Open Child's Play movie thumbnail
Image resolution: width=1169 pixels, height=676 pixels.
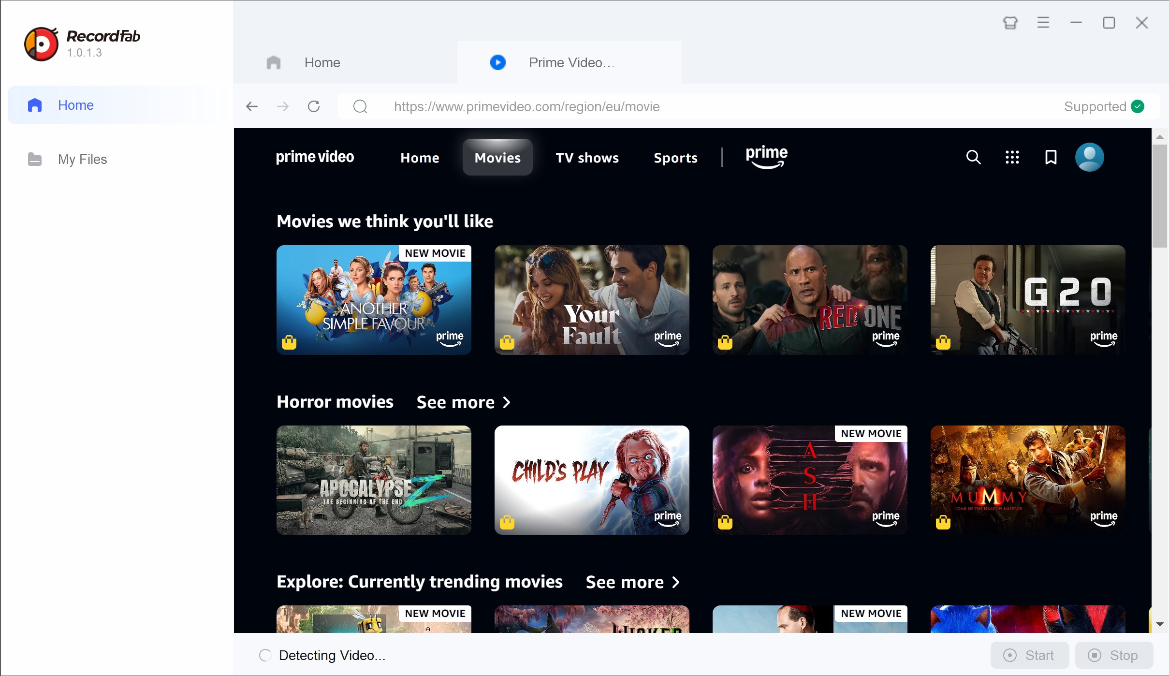pyautogui.click(x=592, y=480)
